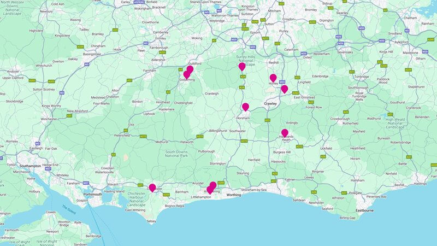437x246 pixels.
Task: Click the Chichester Harbour National Landscape label
Action: click(136, 199)
